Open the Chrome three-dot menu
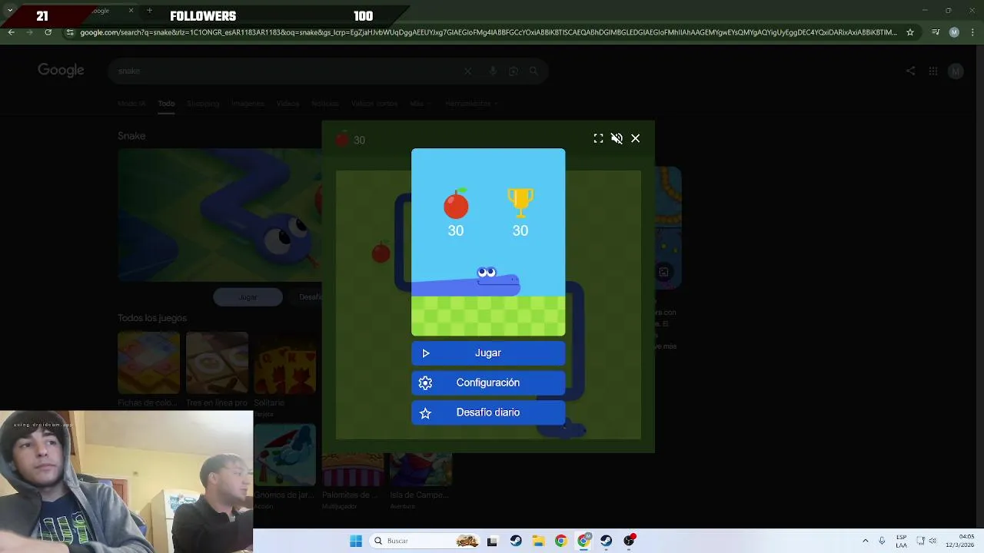This screenshot has width=984, height=553. pos(972,32)
